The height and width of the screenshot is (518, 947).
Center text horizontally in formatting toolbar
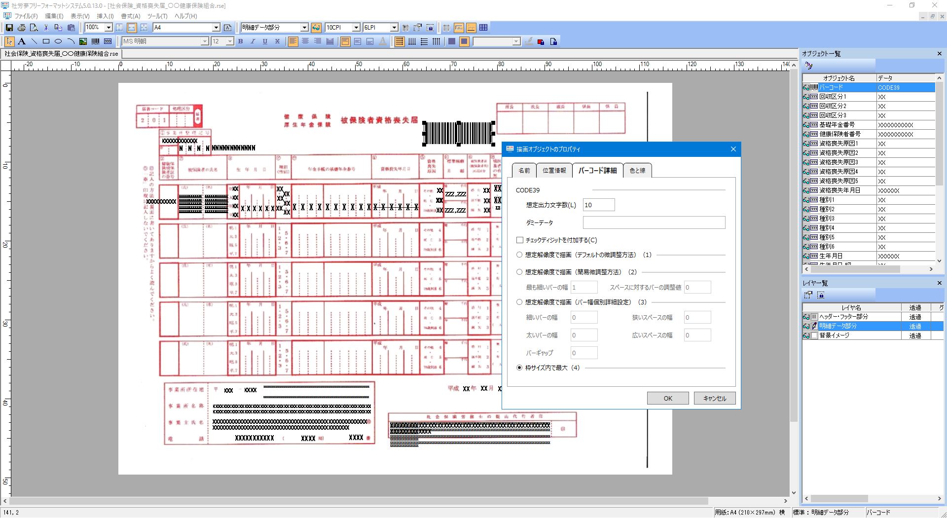coord(305,41)
